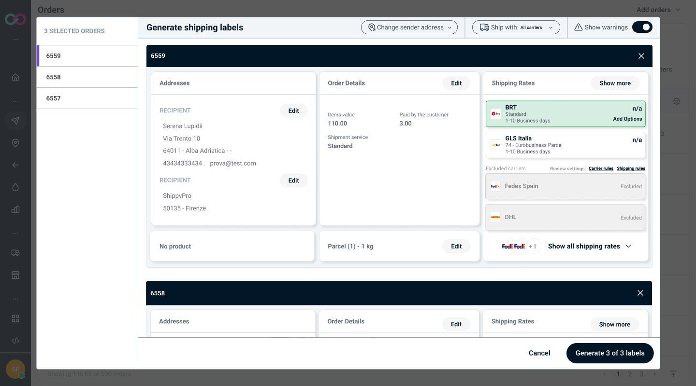
Task: Edit the first recipient Serena Lupidii address
Action: [x=293, y=110]
